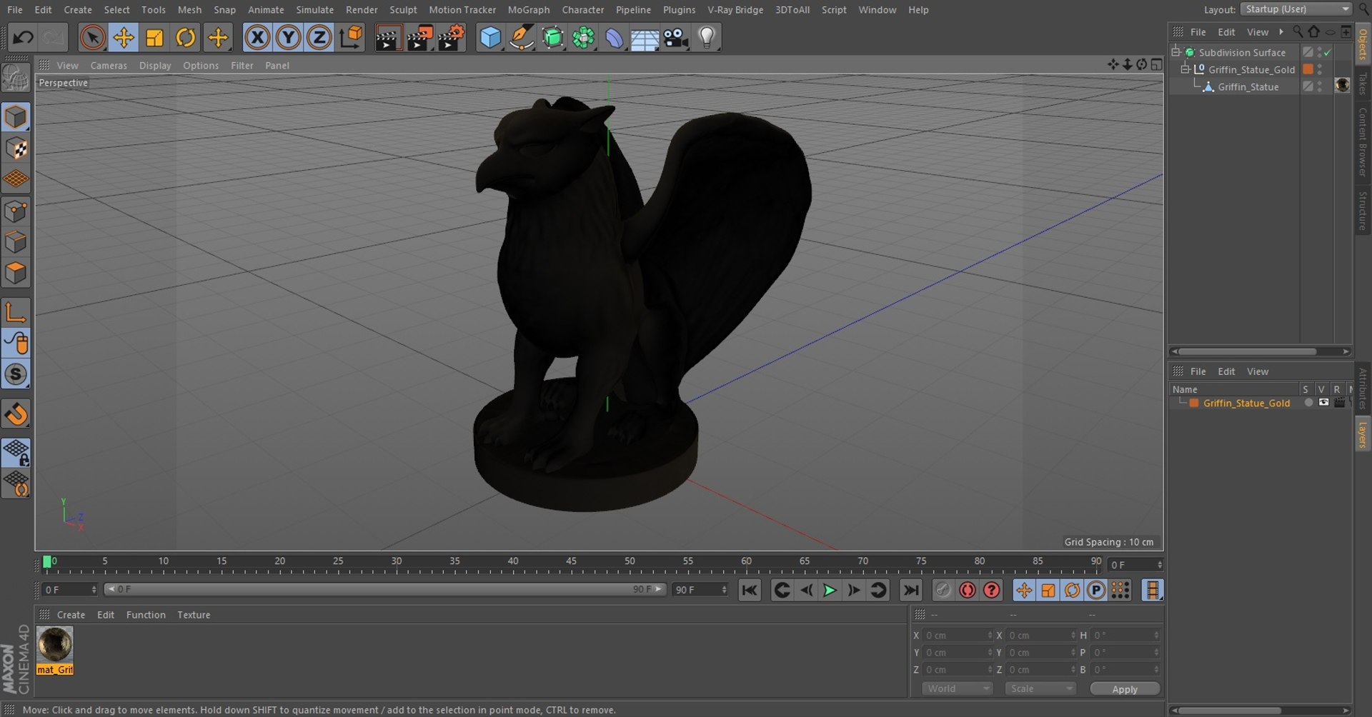Collapse the Griffin_Statue_Gold null object

(1185, 69)
